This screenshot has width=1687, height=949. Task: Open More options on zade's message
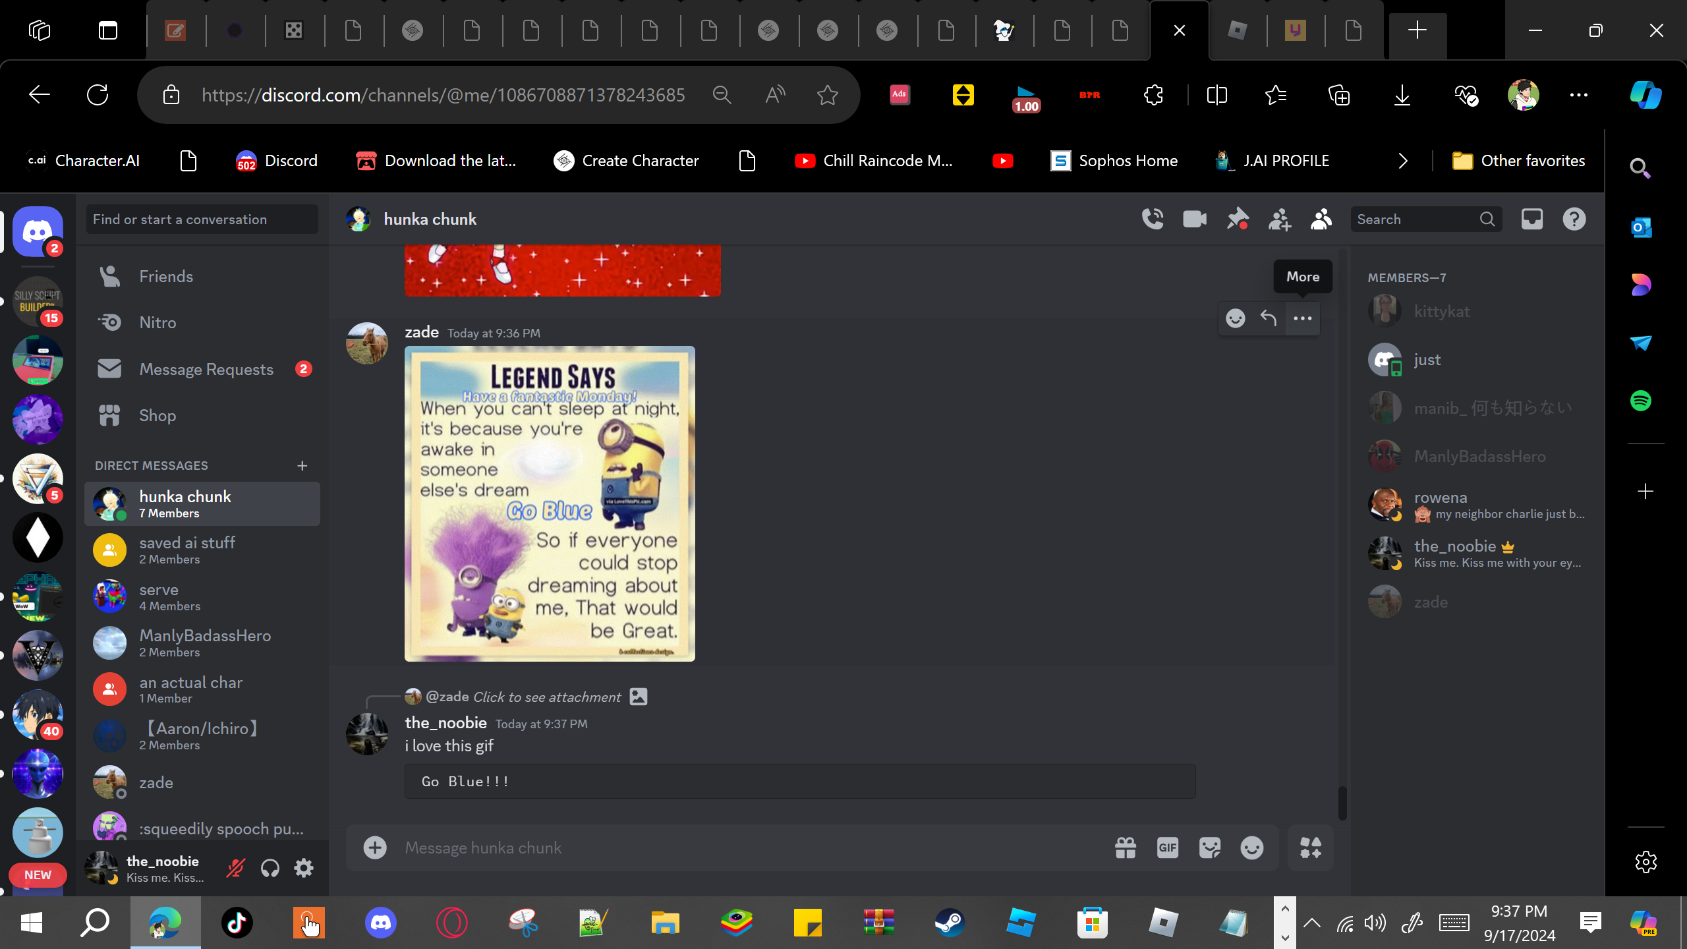click(1302, 318)
